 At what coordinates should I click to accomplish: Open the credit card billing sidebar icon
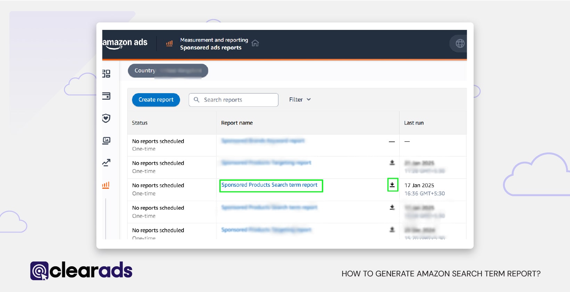click(x=106, y=96)
